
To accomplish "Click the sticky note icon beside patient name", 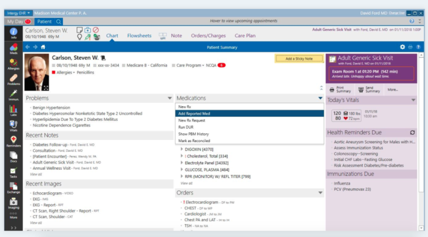I will pyautogui.click(x=79, y=30).
